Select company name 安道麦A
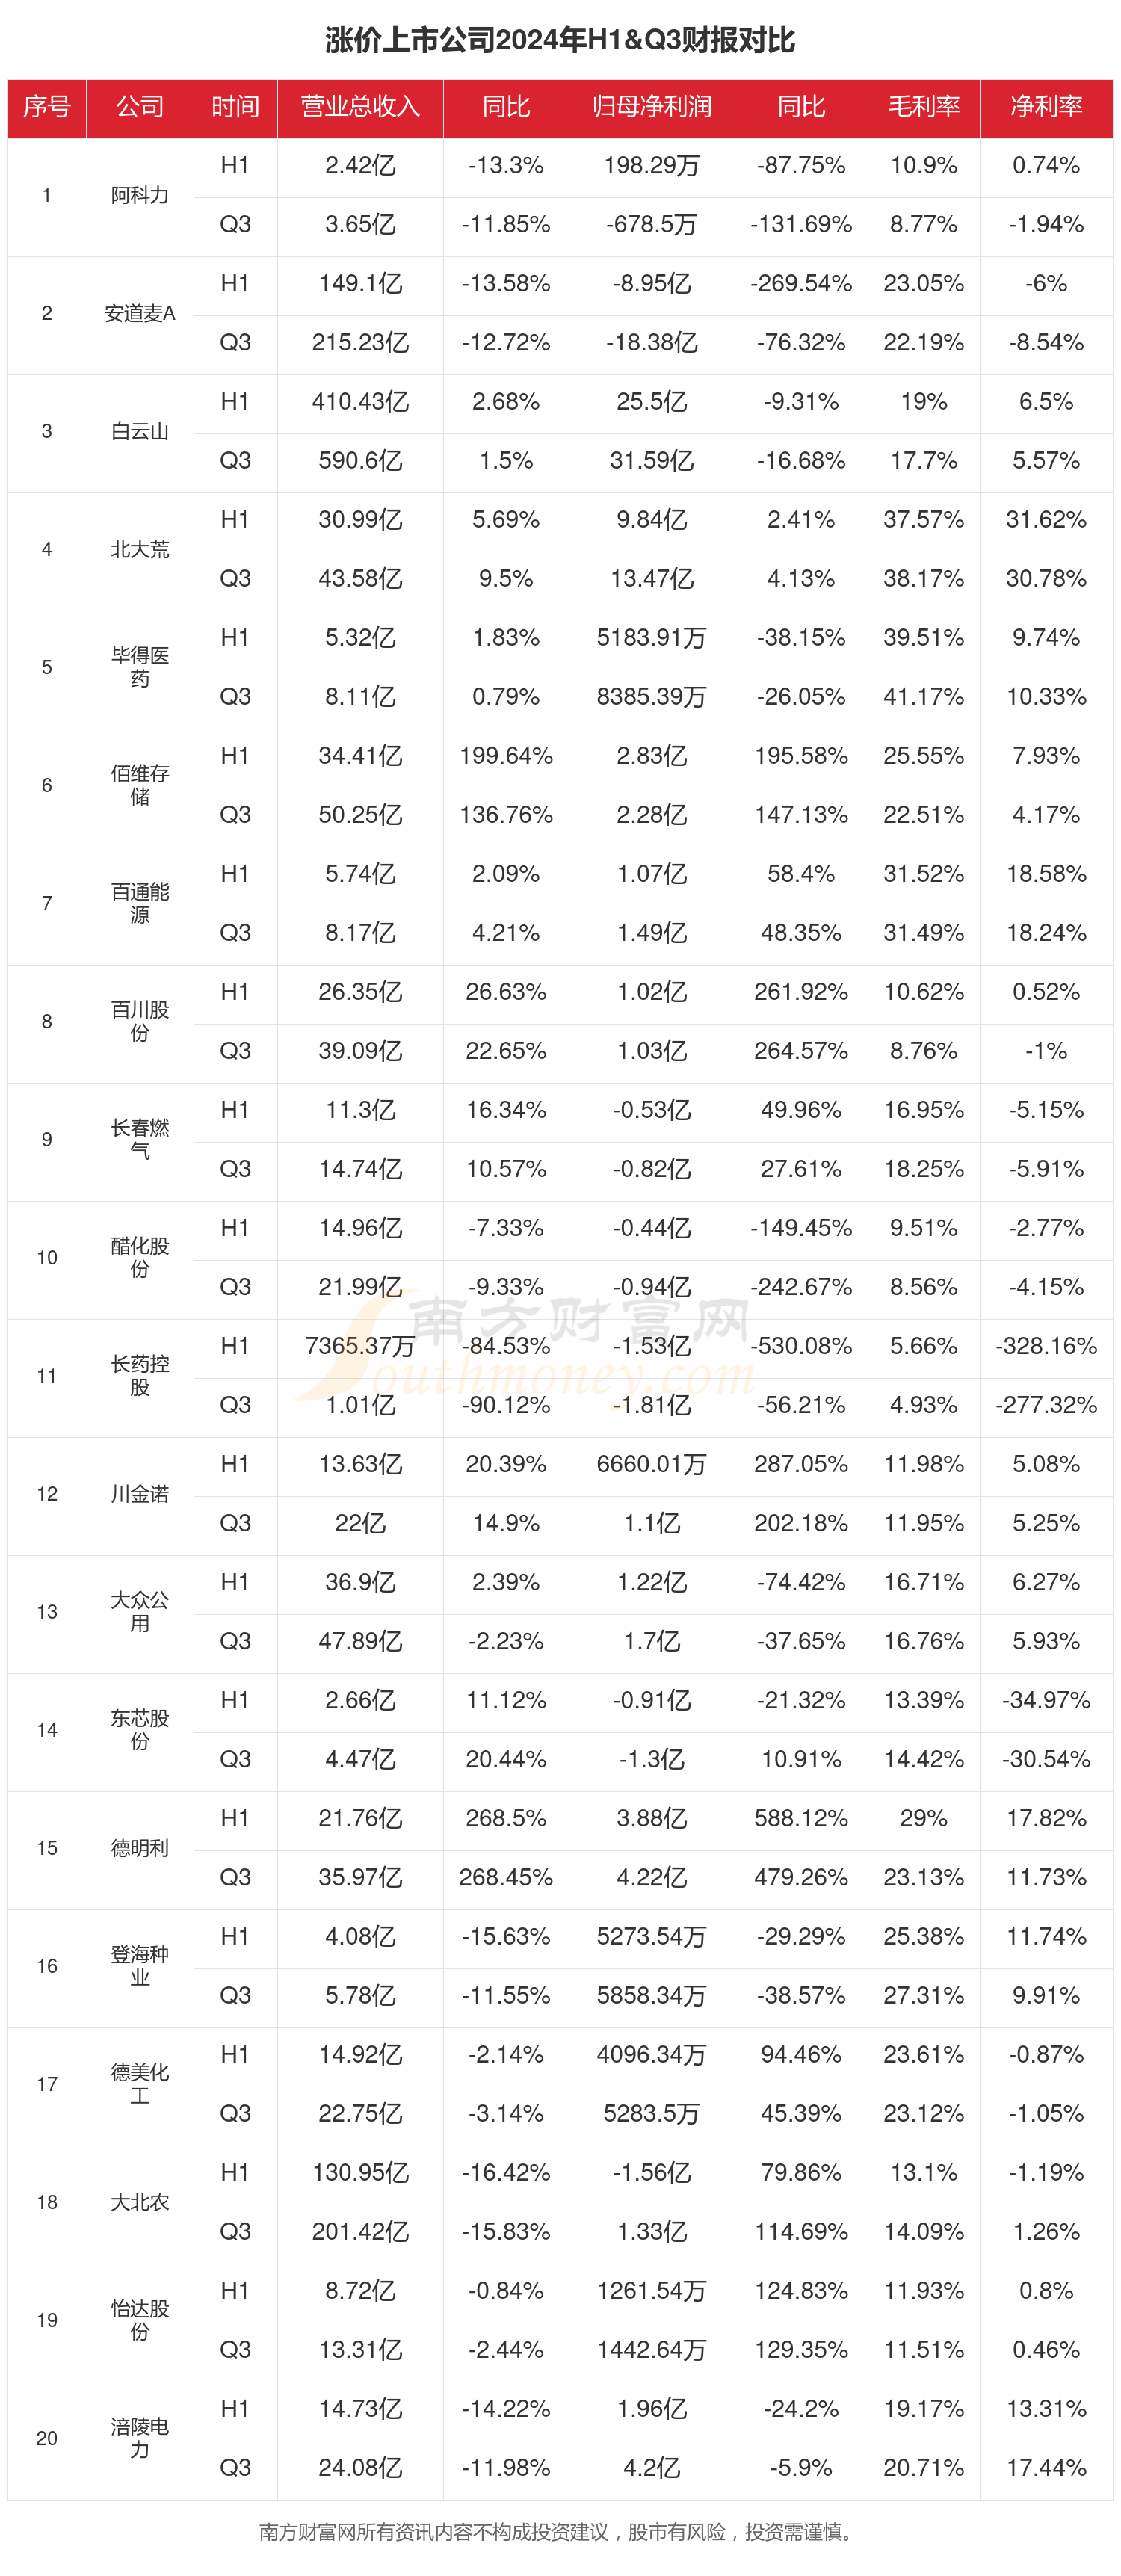This screenshot has width=1121, height=2576. tap(140, 313)
